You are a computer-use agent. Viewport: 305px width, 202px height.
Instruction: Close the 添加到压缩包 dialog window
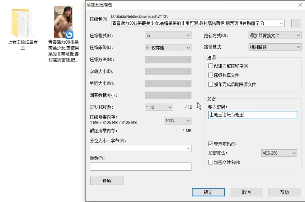tap(299, 5)
